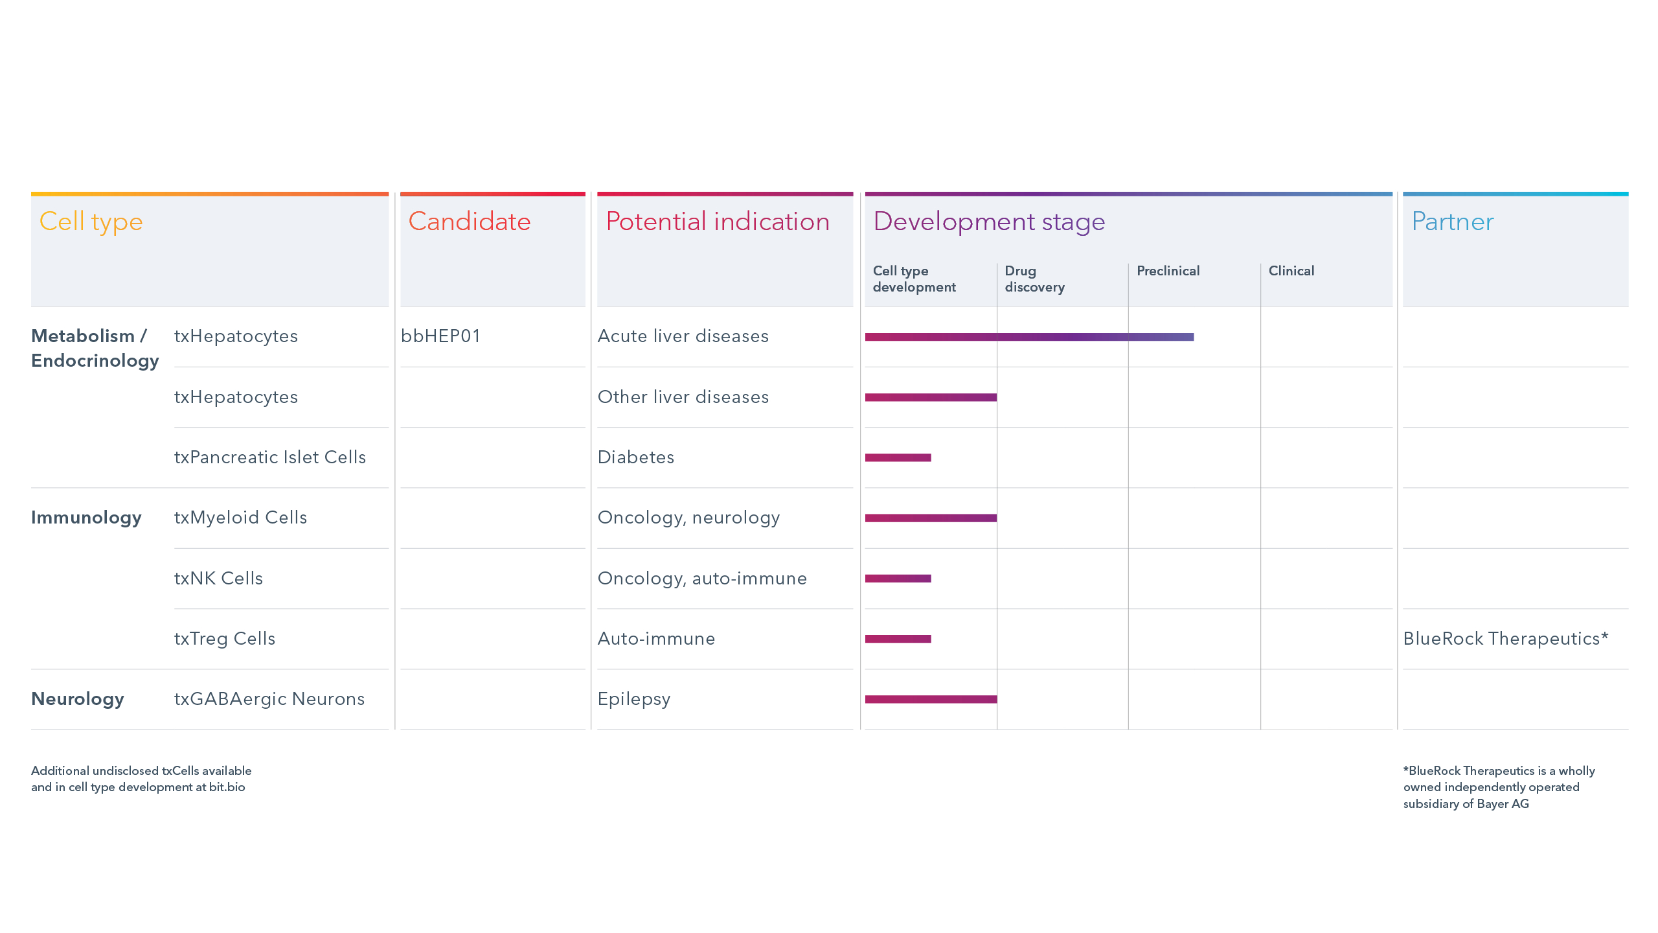Click the Clinical stage sub-header
Image resolution: width=1658 pixels, height=933 pixels.
(x=1291, y=271)
